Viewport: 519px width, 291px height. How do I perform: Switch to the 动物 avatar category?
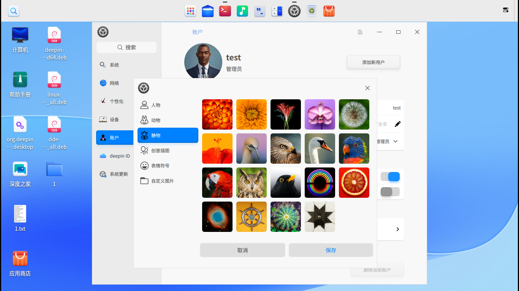[168, 120]
